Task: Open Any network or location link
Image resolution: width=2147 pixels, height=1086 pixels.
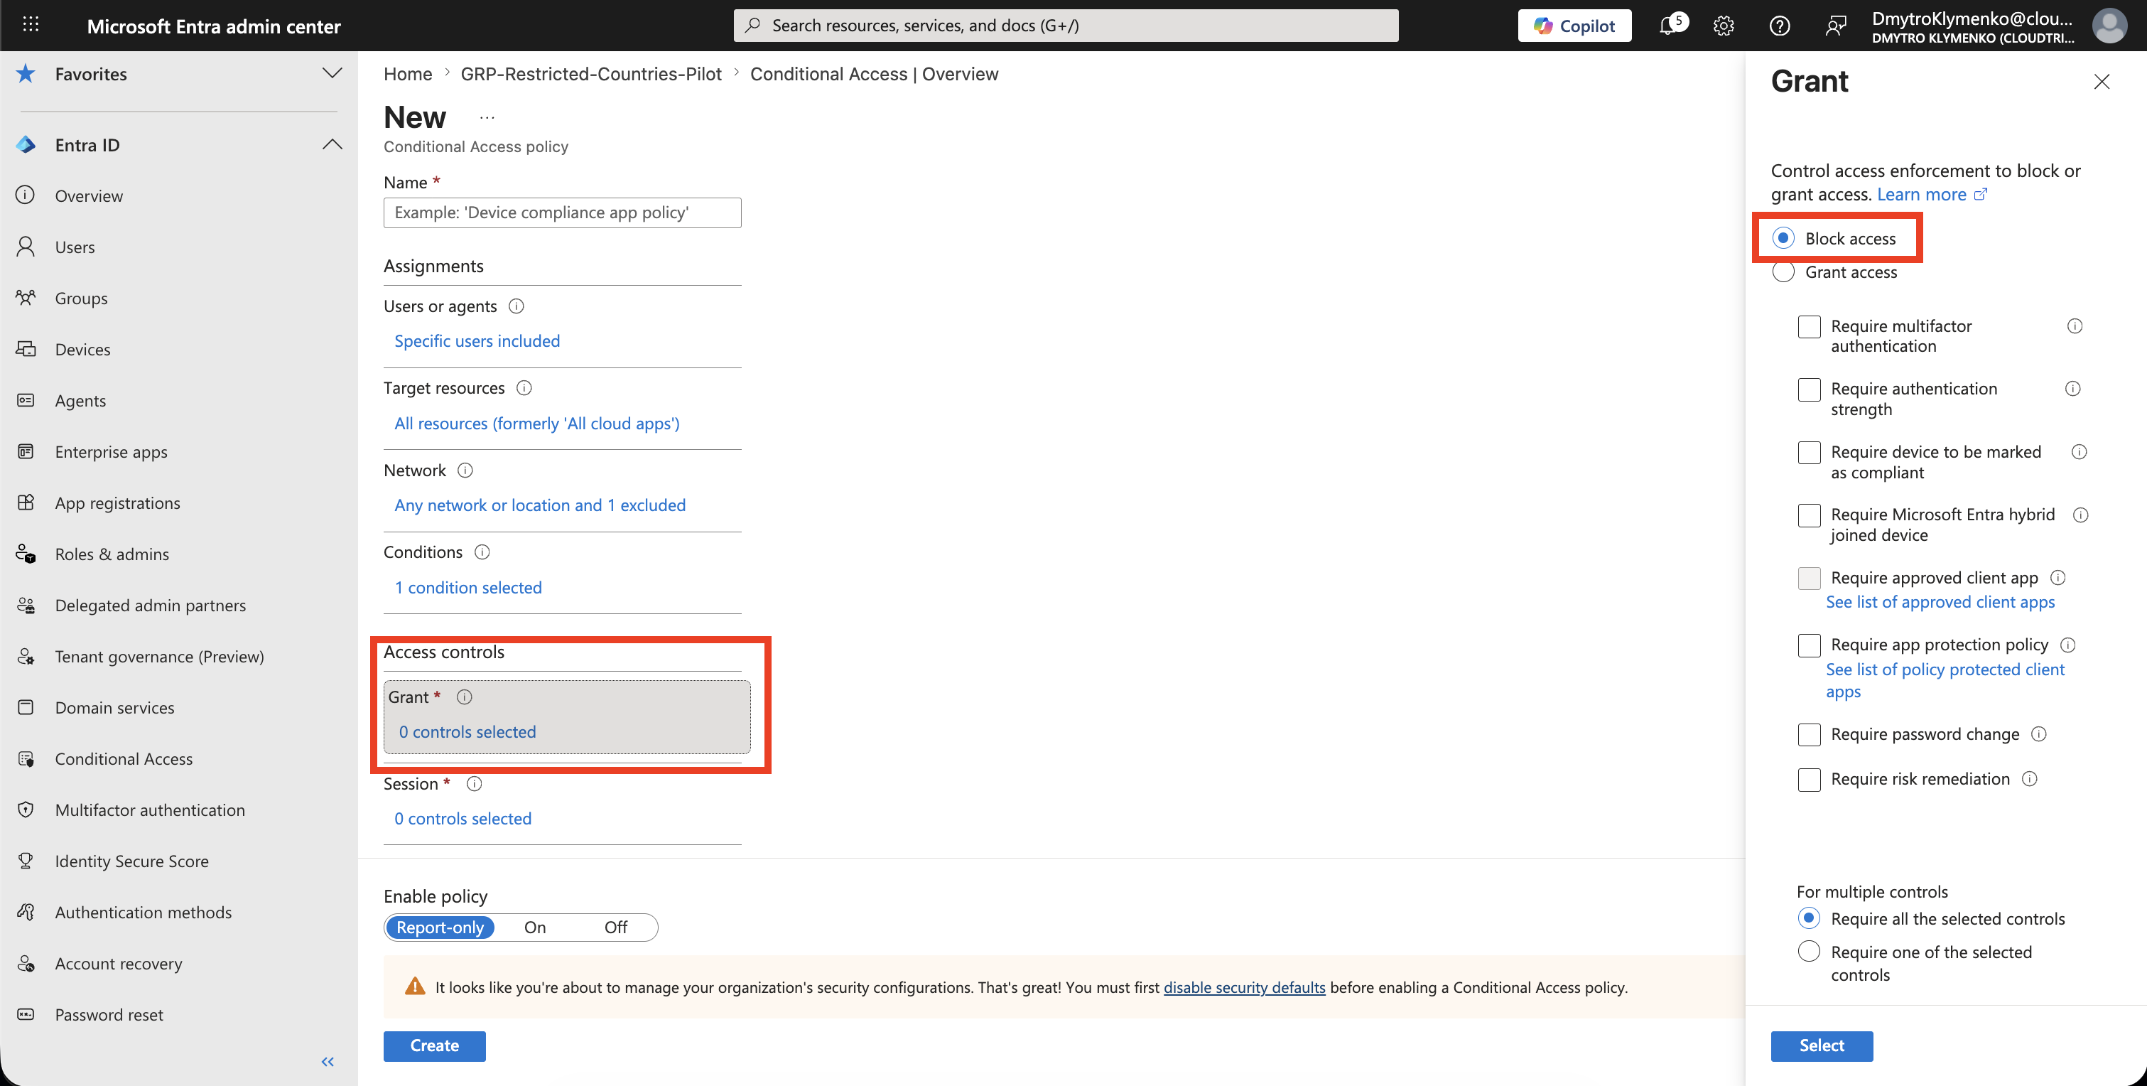Action: tap(540, 505)
